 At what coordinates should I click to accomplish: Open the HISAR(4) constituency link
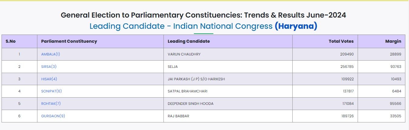[49, 79]
